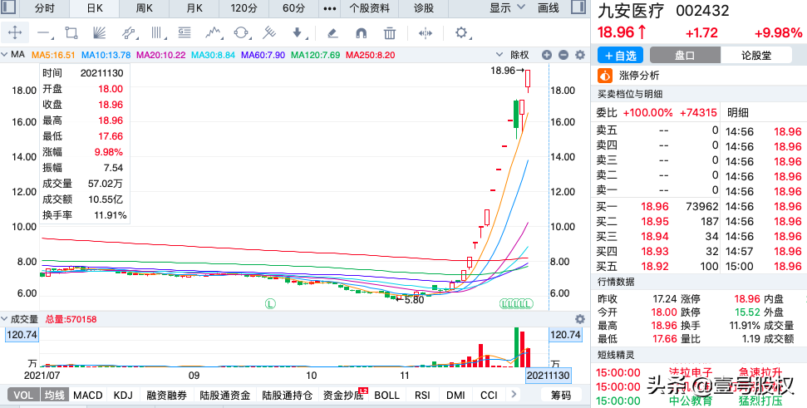Switch to 月K monthly chart tab
807x408 pixels.
tap(194, 8)
